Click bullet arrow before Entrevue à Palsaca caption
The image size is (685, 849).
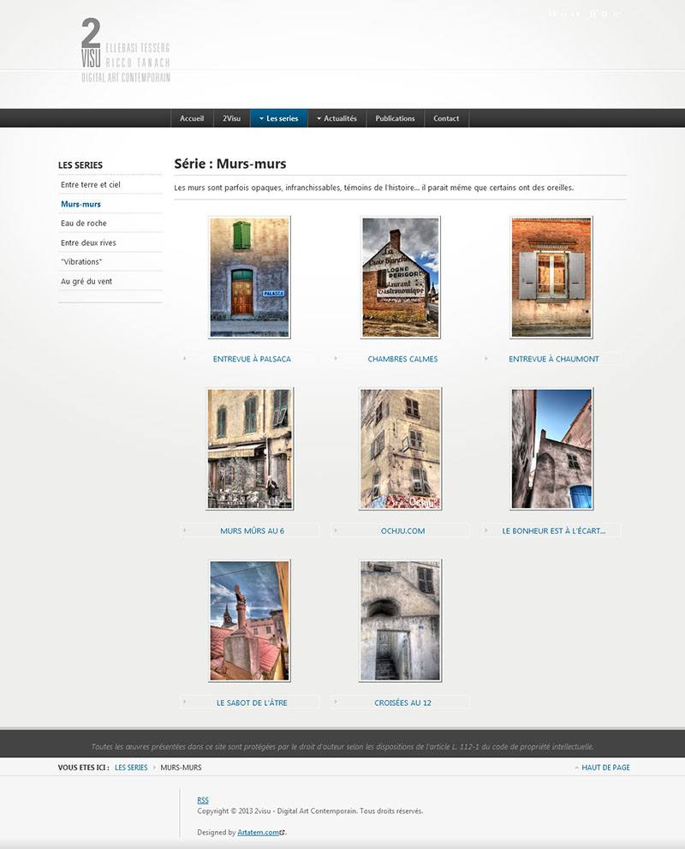pyautogui.click(x=185, y=358)
